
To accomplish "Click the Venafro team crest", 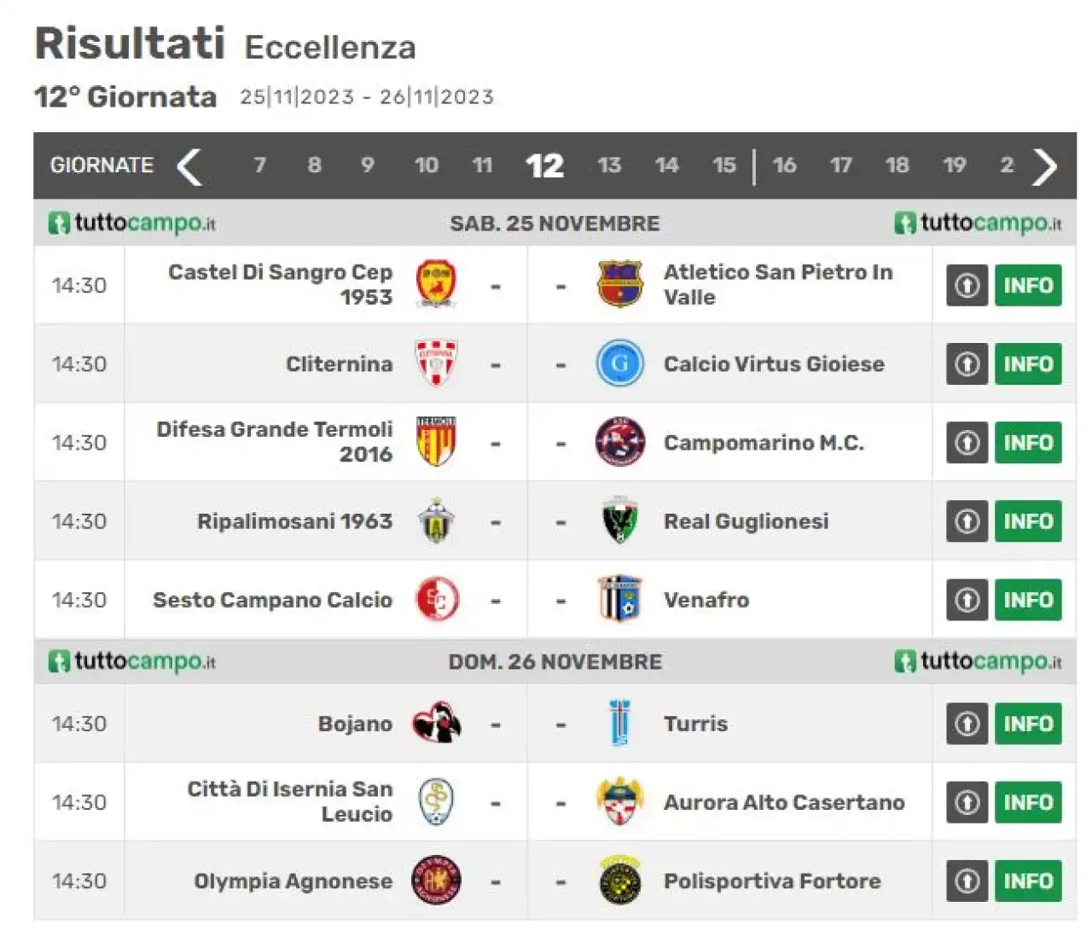I will pyautogui.click(x=619, y=599).
